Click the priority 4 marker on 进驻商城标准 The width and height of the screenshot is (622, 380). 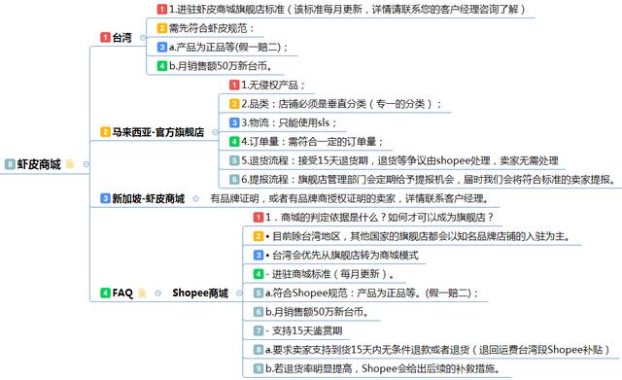[x=259, y=274]
